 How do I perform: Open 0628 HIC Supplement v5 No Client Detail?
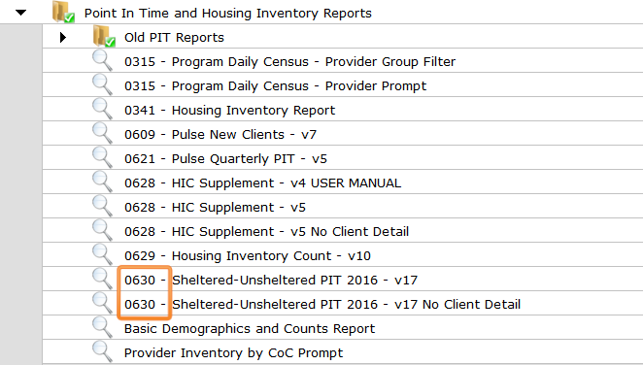266,231
